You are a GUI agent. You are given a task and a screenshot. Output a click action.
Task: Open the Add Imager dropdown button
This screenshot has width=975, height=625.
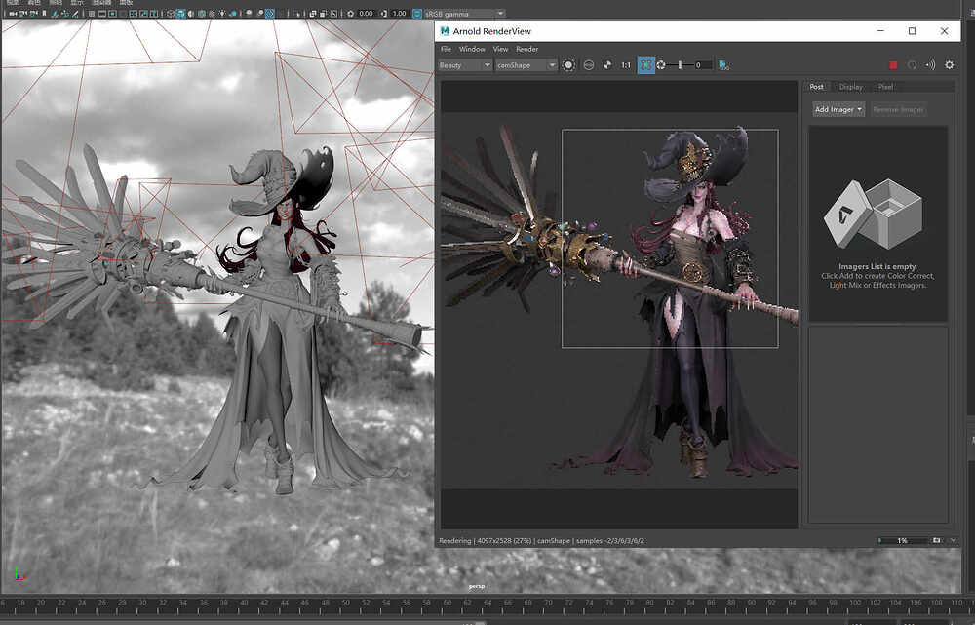tap(838, 109)
